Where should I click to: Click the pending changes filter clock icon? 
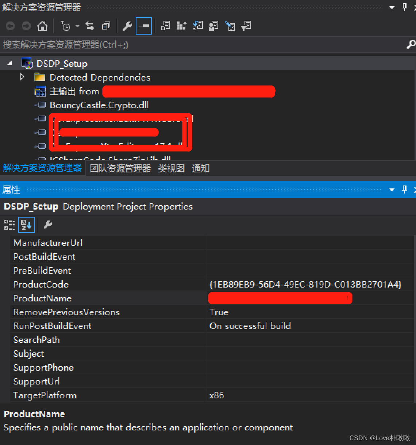tap(66, 26)
